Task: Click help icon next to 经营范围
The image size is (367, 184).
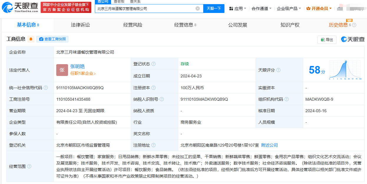Action: pos(29,166)
